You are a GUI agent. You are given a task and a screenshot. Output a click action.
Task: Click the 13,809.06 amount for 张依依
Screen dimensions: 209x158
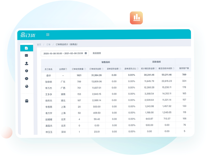coord(96,82)
